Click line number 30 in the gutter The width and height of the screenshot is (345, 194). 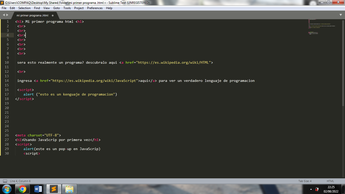pos(7,153)
